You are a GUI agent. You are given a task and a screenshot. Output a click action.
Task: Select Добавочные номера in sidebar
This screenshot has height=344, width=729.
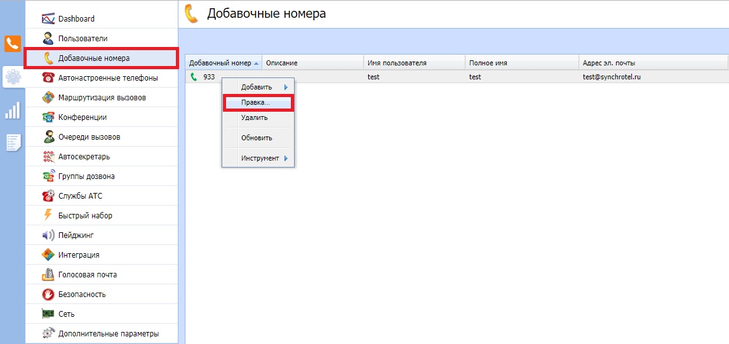click(x=102, y=58)
